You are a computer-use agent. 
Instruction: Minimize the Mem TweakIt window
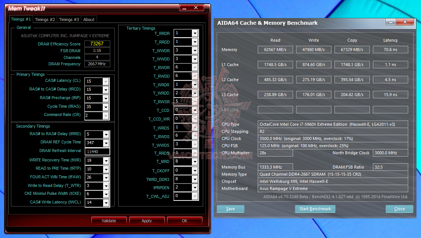coord(184,8)
